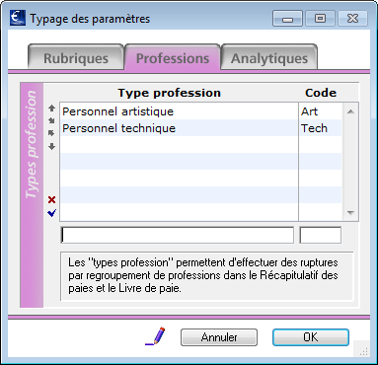Validate the entry with the blue checkmark icon
378x365 pixels.
coord(51,213)
